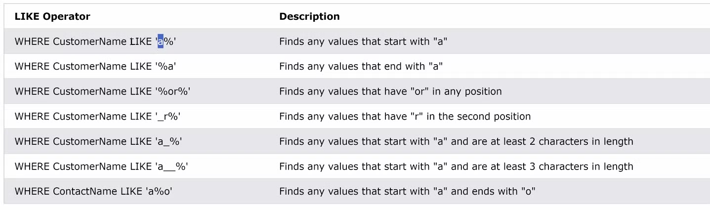Image resolution: width=710 pixels, height=210 pixels.
Task: Click the highlighted 'a' in first row
Action: pos(161,42)
